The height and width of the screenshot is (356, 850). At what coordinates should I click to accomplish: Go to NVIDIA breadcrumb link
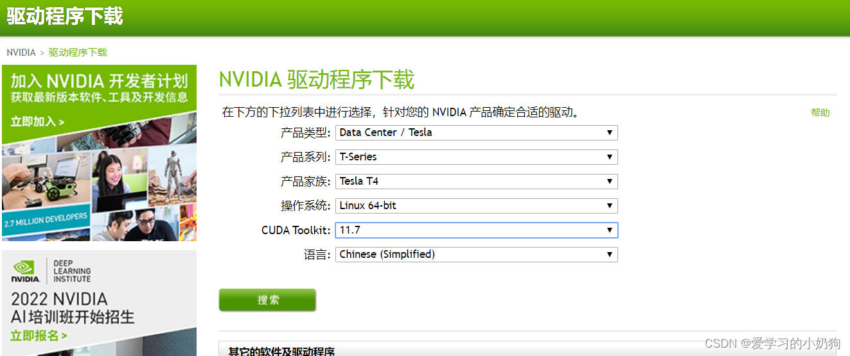pos(21,53)
